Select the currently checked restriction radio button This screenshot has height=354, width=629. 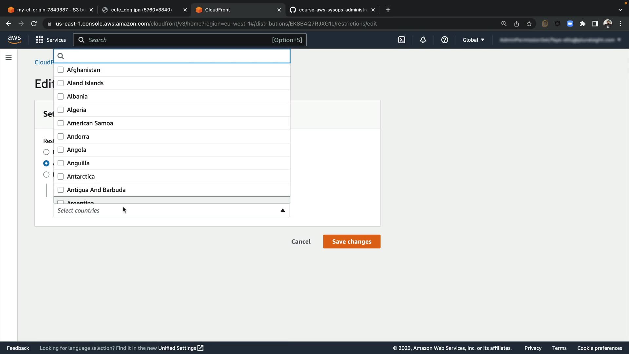(46, 163)
